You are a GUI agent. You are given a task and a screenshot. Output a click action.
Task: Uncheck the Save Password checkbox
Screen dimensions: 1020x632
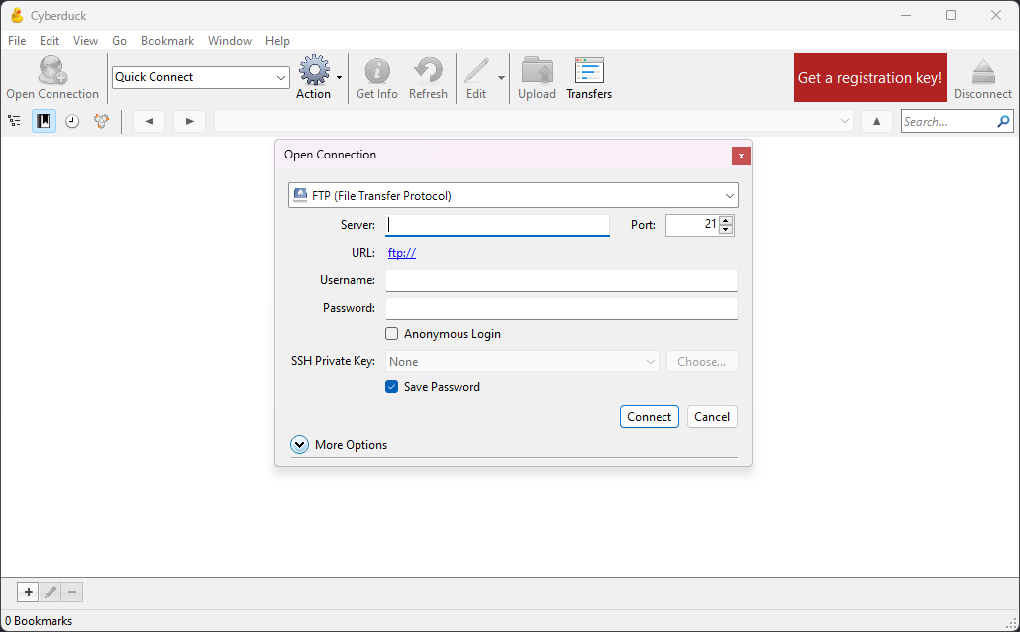pyautogui.click(x=392, y=387)
